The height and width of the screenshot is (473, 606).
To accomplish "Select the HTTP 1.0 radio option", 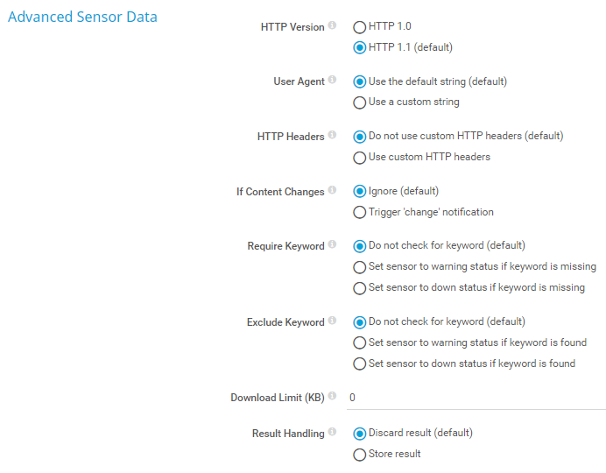I will [360, 27].
